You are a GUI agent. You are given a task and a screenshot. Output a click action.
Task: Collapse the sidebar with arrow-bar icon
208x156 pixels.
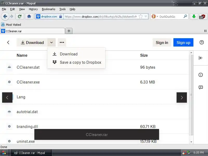[200, 58]
